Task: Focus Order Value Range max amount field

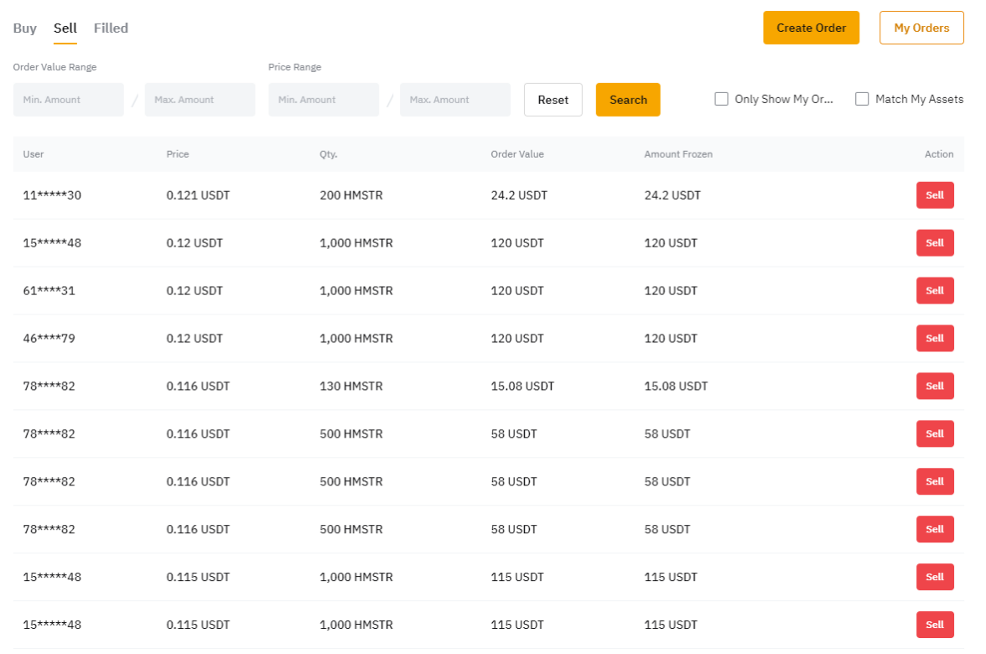Action: 200,100
